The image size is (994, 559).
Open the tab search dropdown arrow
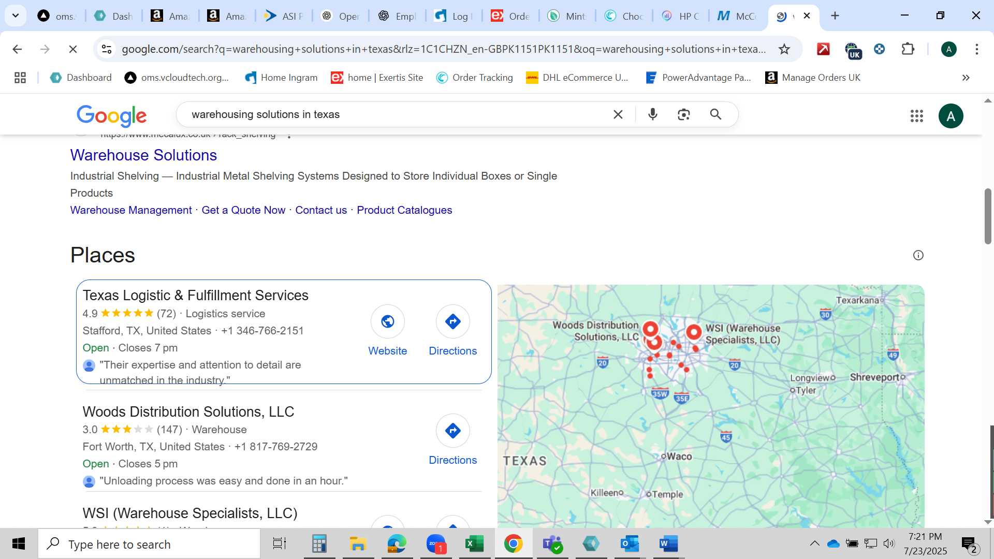pos(16,16)
